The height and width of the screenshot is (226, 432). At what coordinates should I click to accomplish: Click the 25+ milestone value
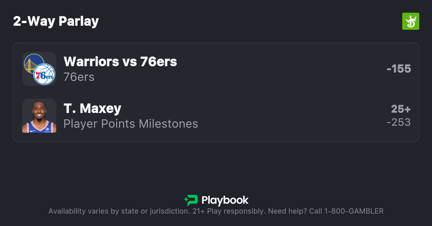tap(401, 109)
